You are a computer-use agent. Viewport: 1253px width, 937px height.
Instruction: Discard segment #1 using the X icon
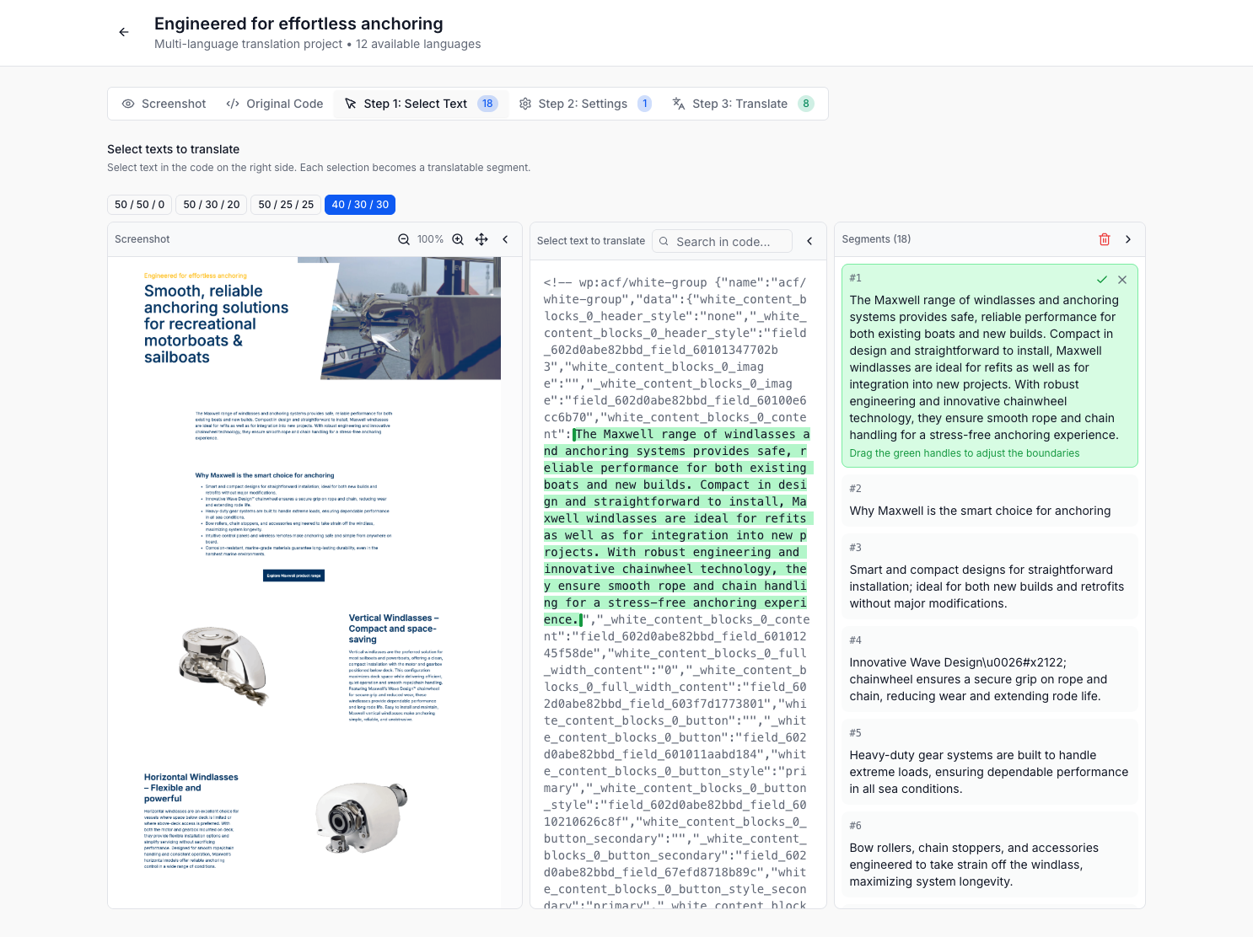1122,279
